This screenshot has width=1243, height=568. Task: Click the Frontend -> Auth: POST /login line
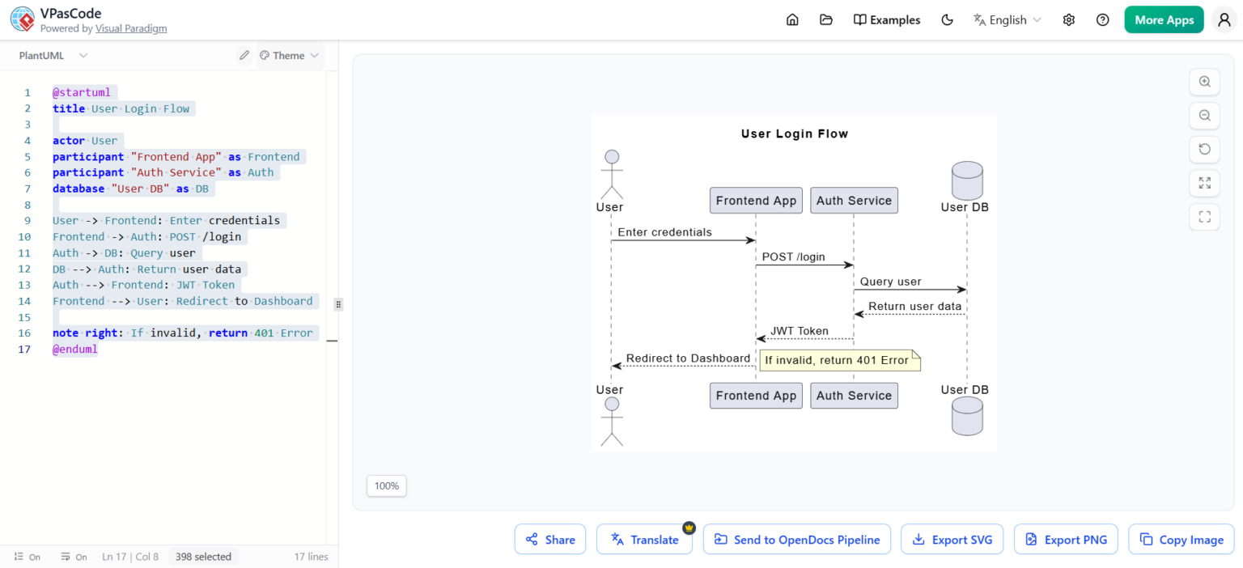pos(147,237)
